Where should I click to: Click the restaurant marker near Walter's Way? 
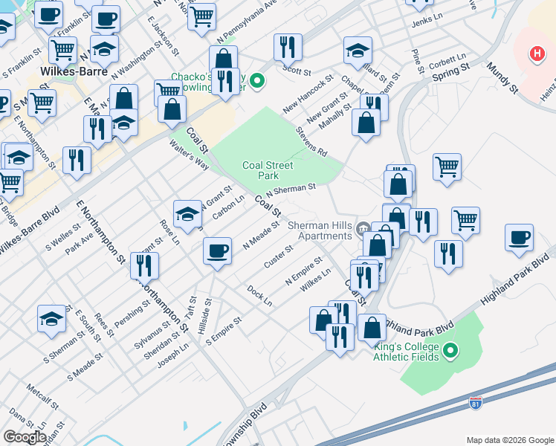pyautogui.click(x=77, y=161)
